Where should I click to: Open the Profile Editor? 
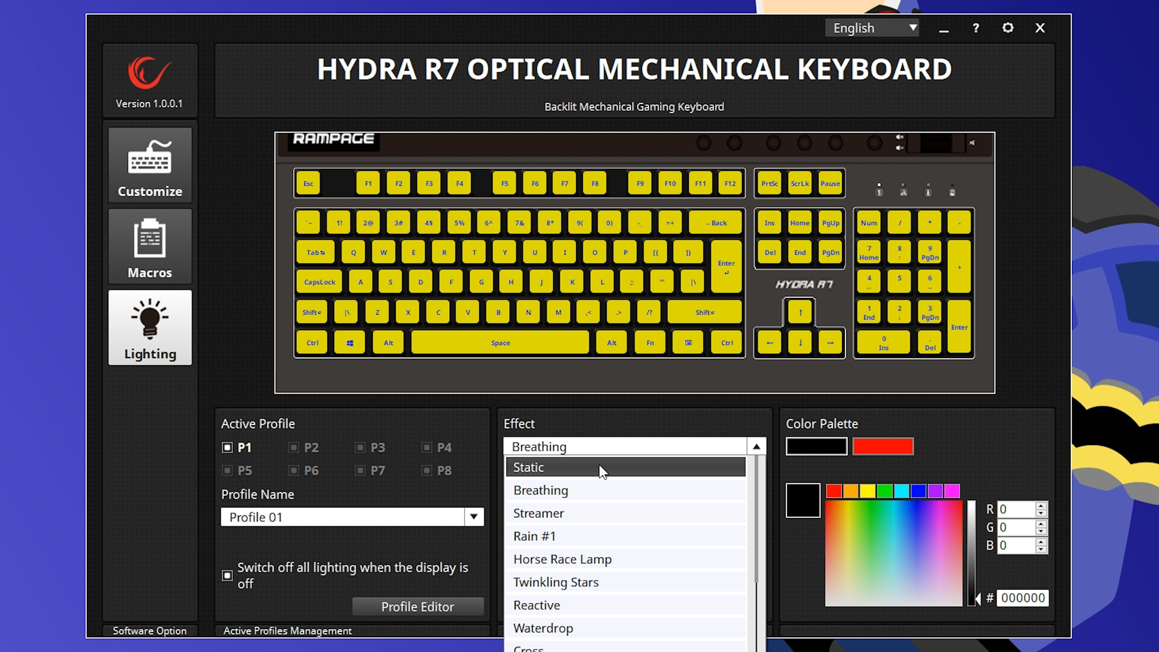coord(417,606)
